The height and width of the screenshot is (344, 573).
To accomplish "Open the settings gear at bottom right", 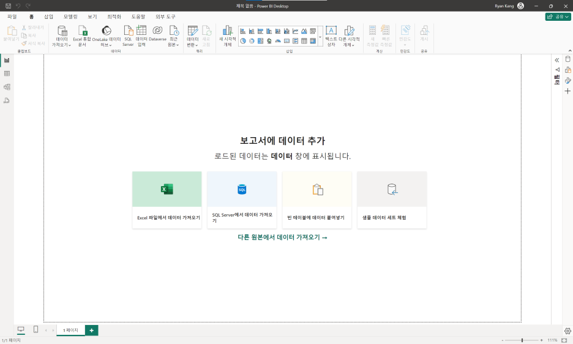I will tap(567, 331).
